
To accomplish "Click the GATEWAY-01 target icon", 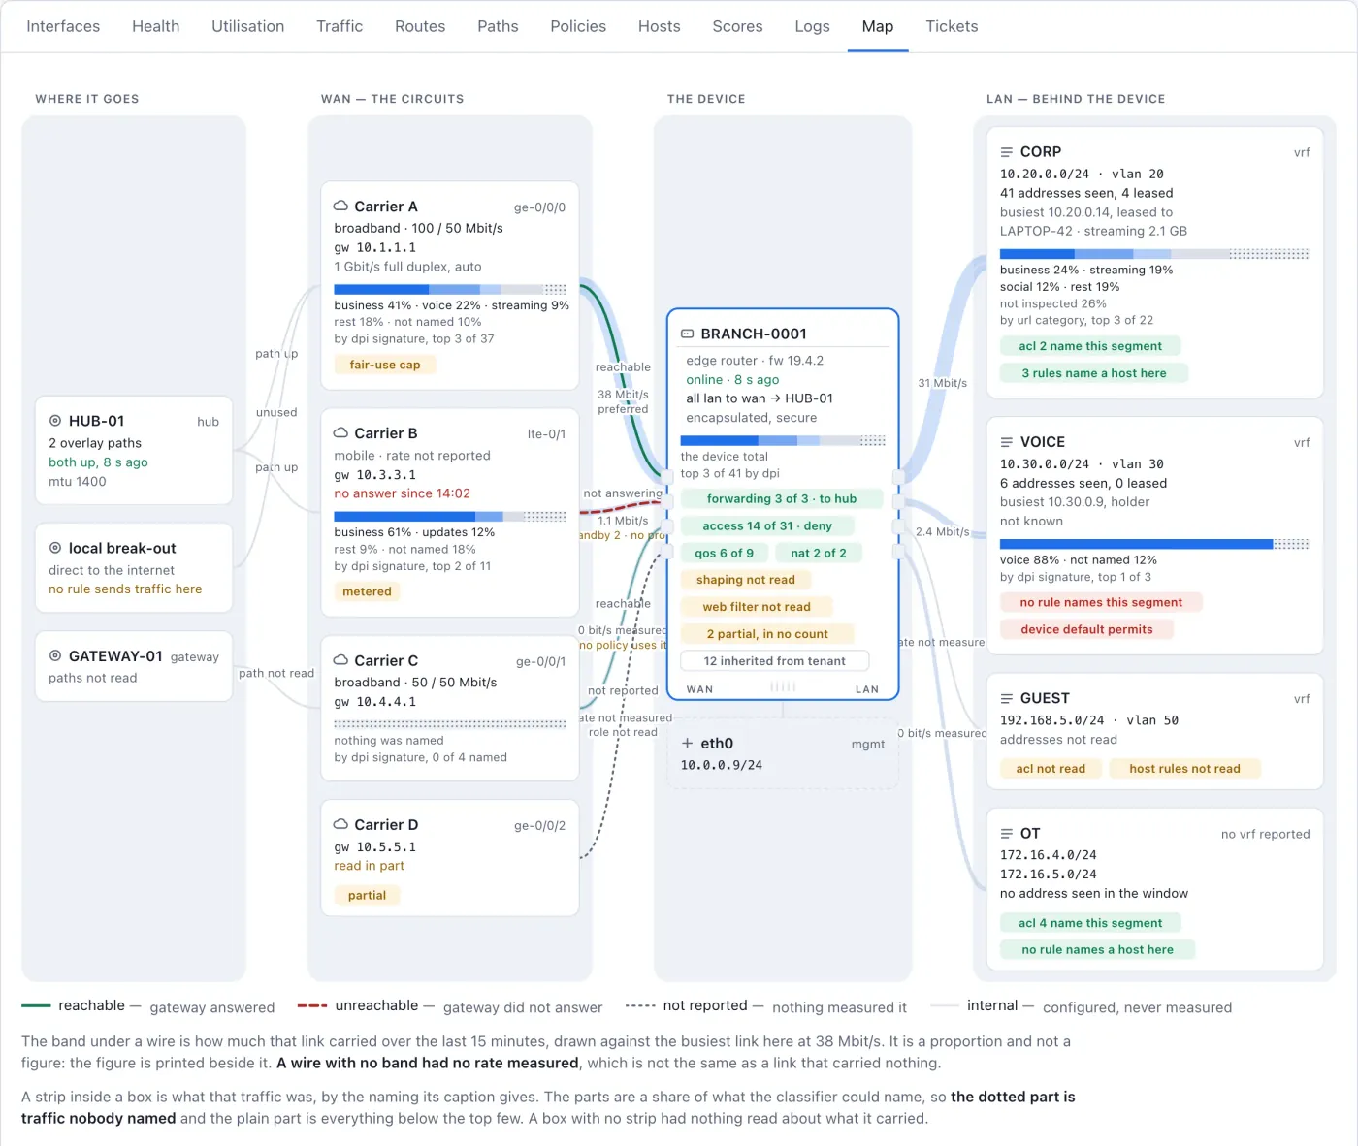I will tap(55, 655).
